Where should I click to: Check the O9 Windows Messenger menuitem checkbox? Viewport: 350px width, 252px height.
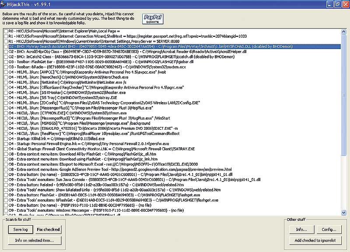[x=6, y=211]
